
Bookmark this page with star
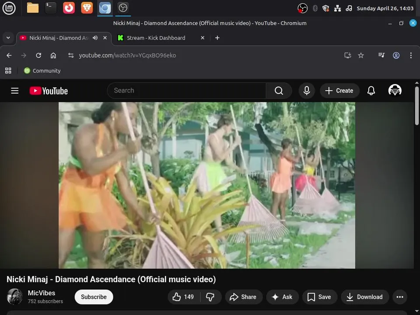(361, 56)
